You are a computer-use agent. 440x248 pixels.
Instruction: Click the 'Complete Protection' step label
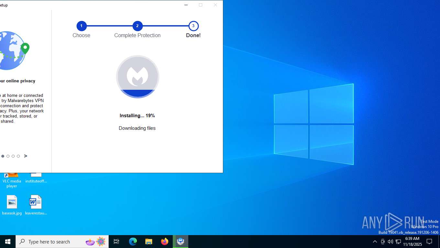point(137,36)
